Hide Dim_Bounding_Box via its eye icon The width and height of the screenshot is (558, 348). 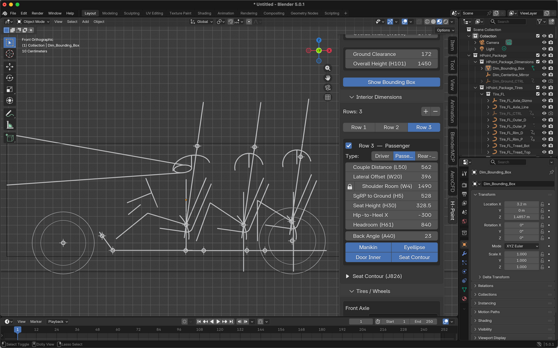tap(544, 69)
